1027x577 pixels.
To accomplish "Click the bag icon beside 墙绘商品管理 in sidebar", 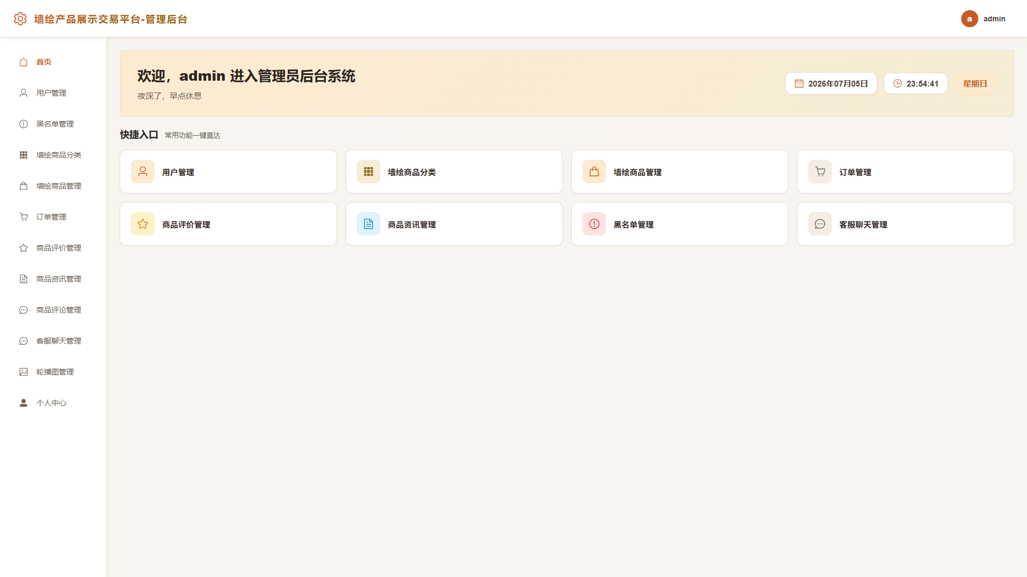I will (24, 186).
